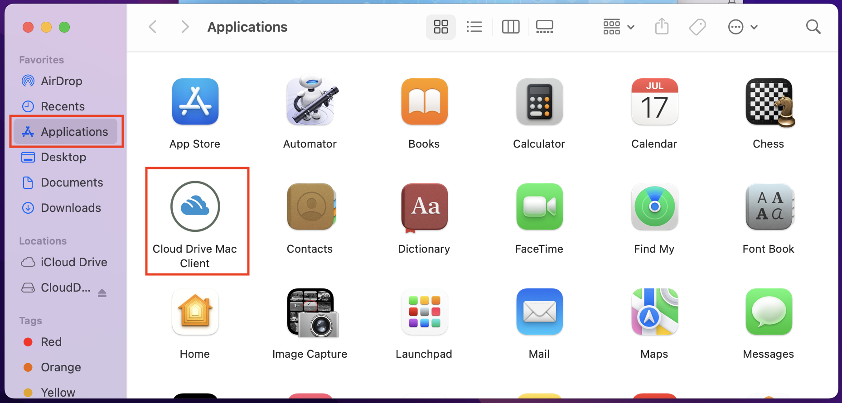This screenshot has width=842, height=403.
Task: Select the Messages app icon
Action: 769,312
